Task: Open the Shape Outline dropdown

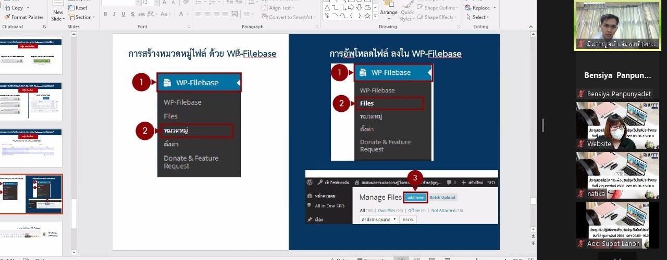Action: [x=437, y=8]
